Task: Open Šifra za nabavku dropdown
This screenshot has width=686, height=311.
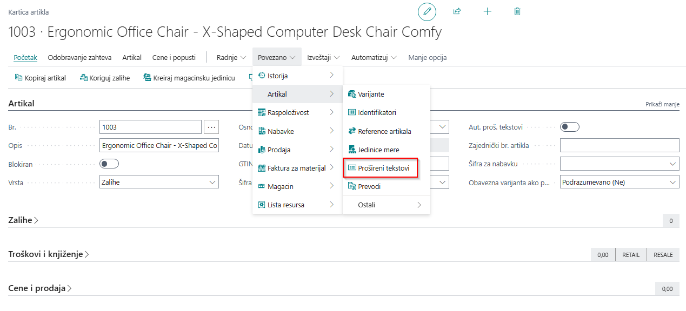Action: click(619, 164)
